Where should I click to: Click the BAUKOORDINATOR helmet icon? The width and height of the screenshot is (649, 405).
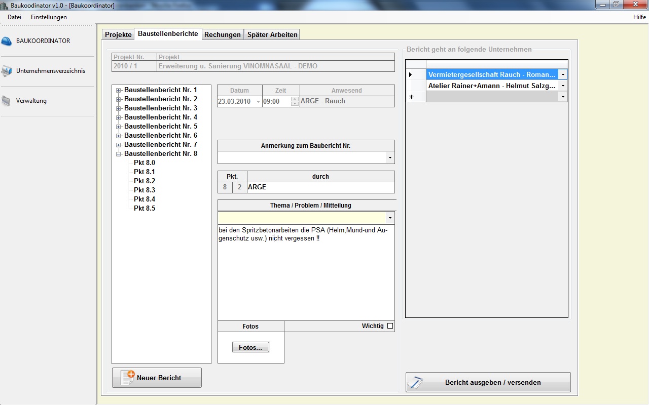(x=7, y=41)
